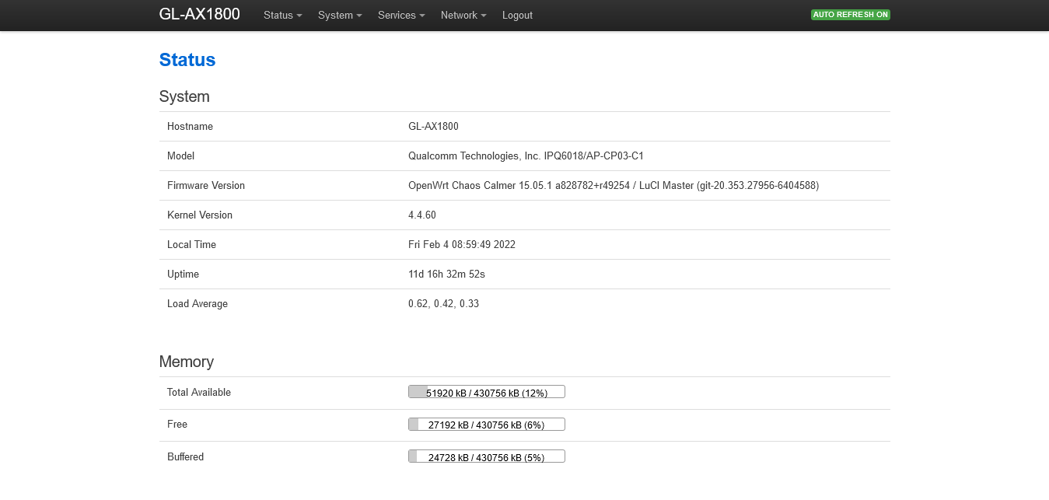
Task: Open the Status dropdown menu
Action: click(x=282, y=15)
